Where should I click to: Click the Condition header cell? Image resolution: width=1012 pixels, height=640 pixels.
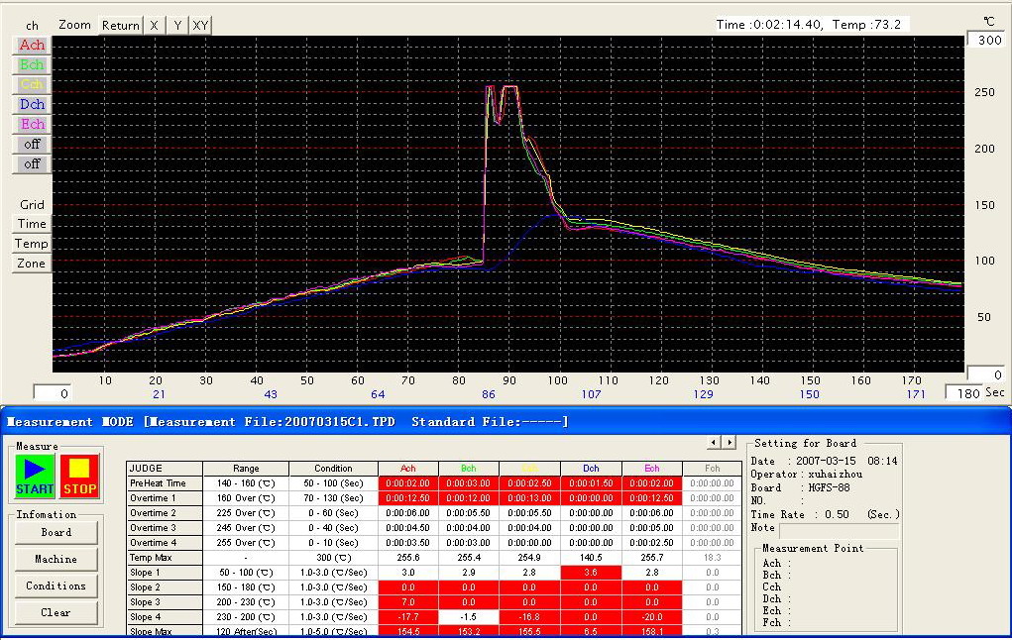[x=333, y=469]
